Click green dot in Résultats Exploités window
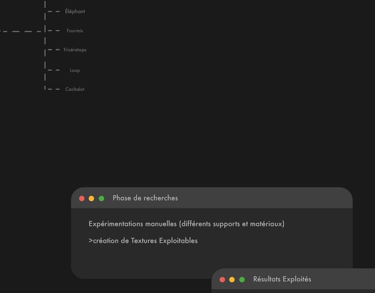Image resolution: width=375 pixels, height=293 pixels. [242, 280]
